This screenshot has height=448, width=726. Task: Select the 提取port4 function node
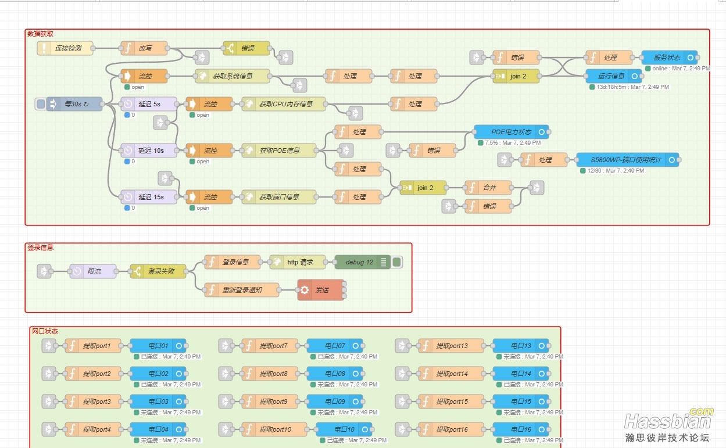(x=93, y=429)
